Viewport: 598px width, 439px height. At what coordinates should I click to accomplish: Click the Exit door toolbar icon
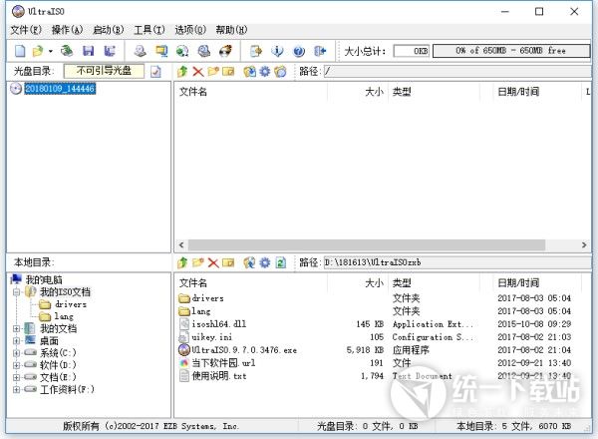(320, 51)
